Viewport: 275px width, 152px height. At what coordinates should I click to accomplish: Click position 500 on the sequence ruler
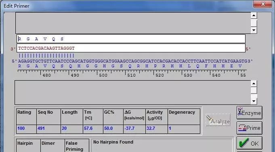click(103, 75)
